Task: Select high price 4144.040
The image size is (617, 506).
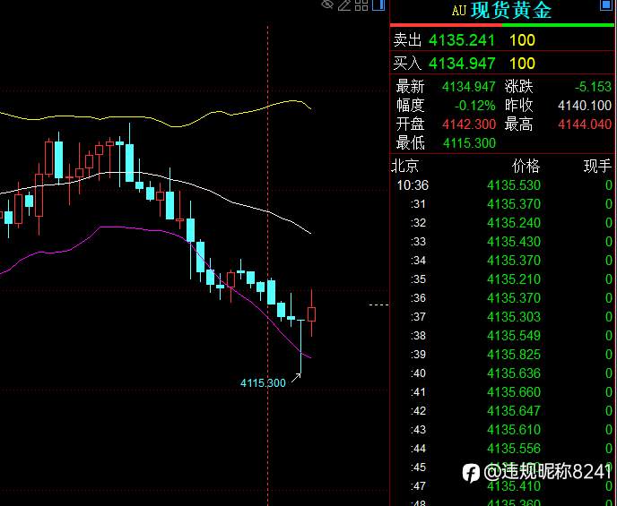Action: click(x=585, y=124)
